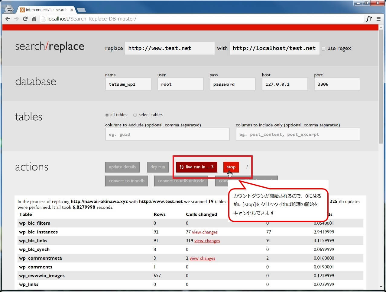Image resolution: width=386 pixels, height=292 pixels.
Task: Click the columns to exclude input field
Action: [x=167, y=134]
